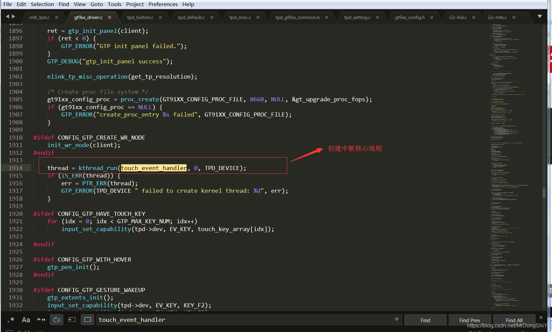This screenshot has height=332, width=552.
Task: Open the find history dropdown arrow
Action: click(x=396, y=320)
